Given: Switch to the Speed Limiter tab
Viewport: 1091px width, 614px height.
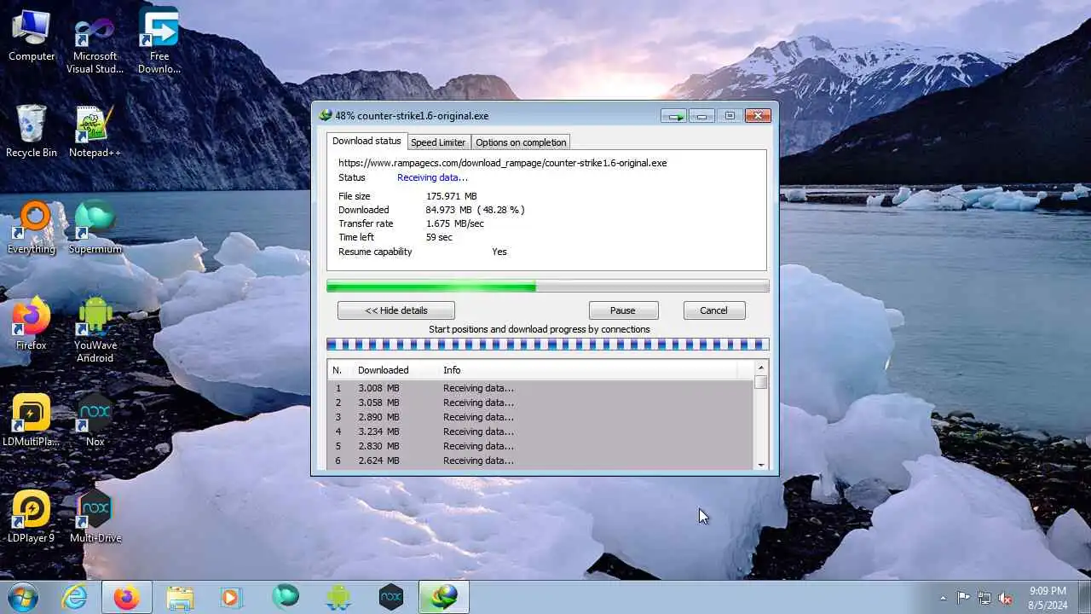Looking at the screenshot, I should 438,142.
